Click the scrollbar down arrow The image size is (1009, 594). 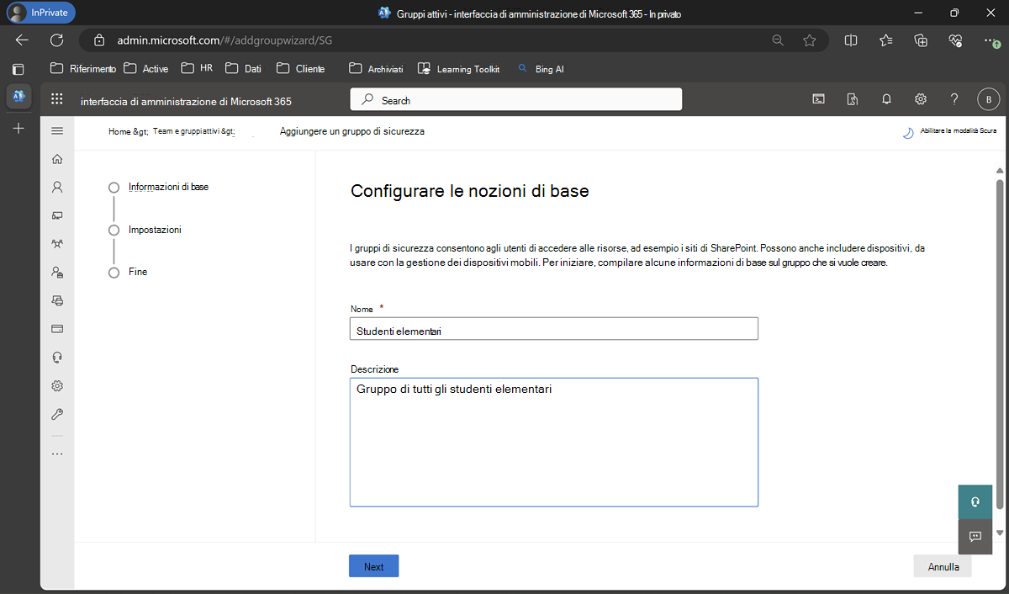[1000, 533]
